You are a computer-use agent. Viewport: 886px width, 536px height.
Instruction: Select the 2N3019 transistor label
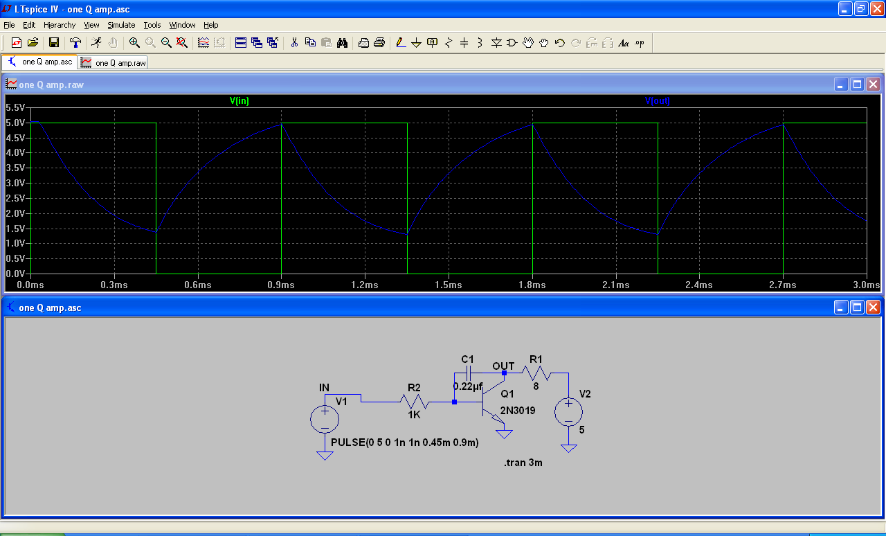coord(518,410)
